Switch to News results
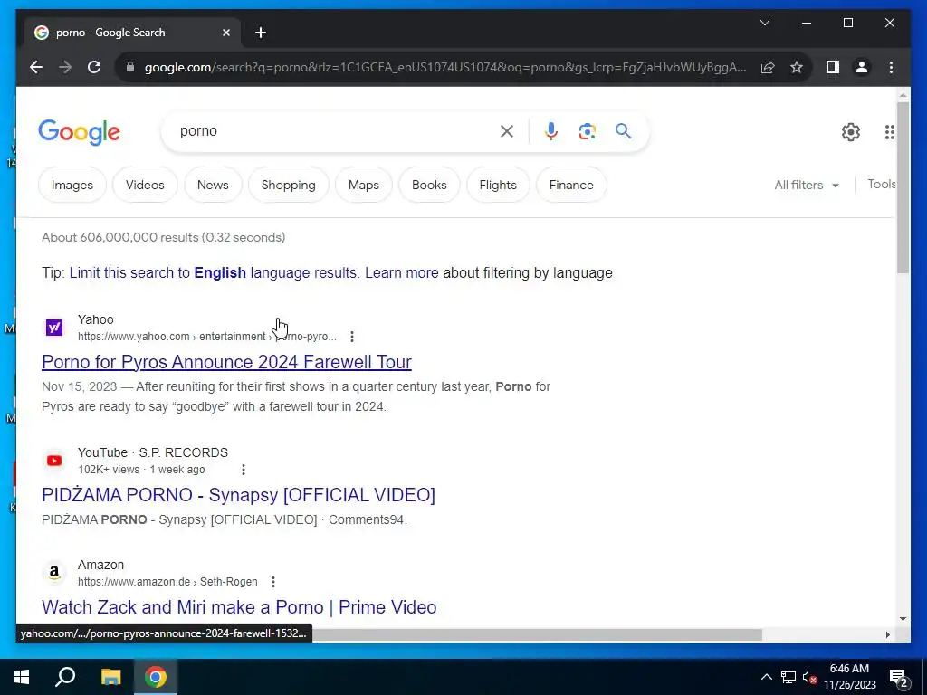 pos(213,185)
